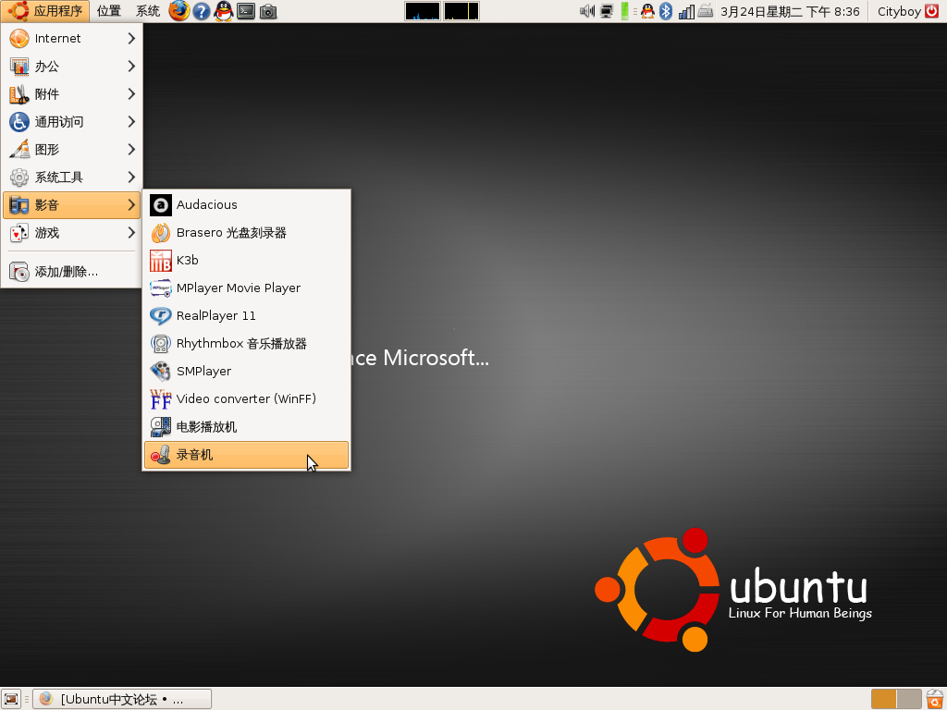This screenshot has height=710, width=947.
Task: Switch to the first orange workspace
Action: click(883, 699)
